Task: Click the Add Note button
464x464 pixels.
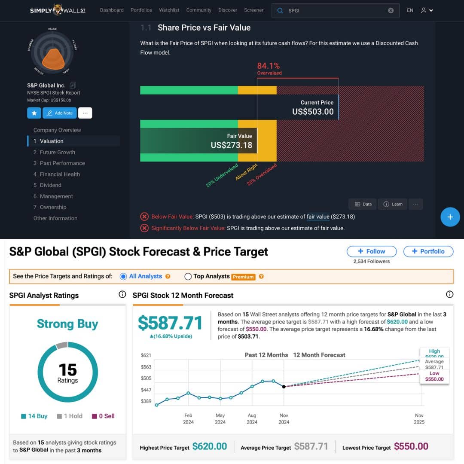Action: 59,113
